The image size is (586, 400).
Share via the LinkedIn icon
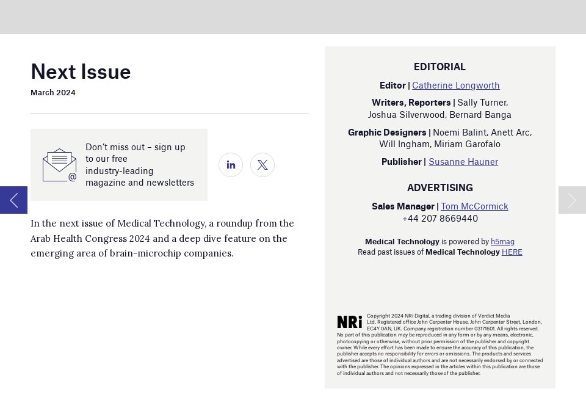coord(231,165)
